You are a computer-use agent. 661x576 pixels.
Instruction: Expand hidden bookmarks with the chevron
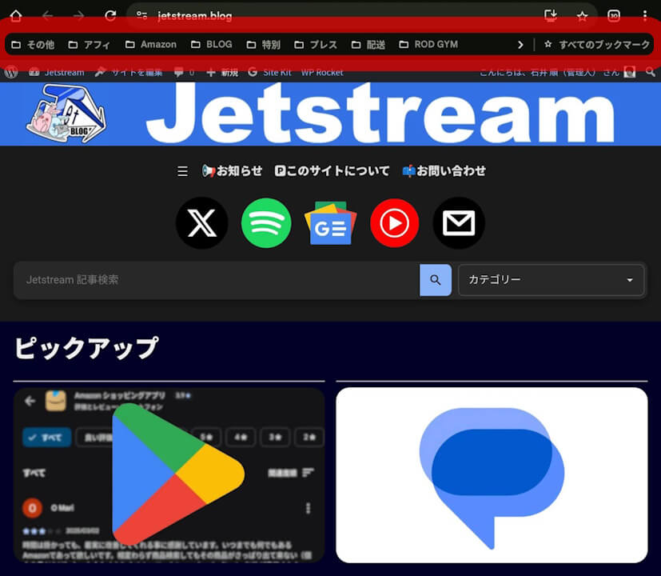(x=521, y=44)
